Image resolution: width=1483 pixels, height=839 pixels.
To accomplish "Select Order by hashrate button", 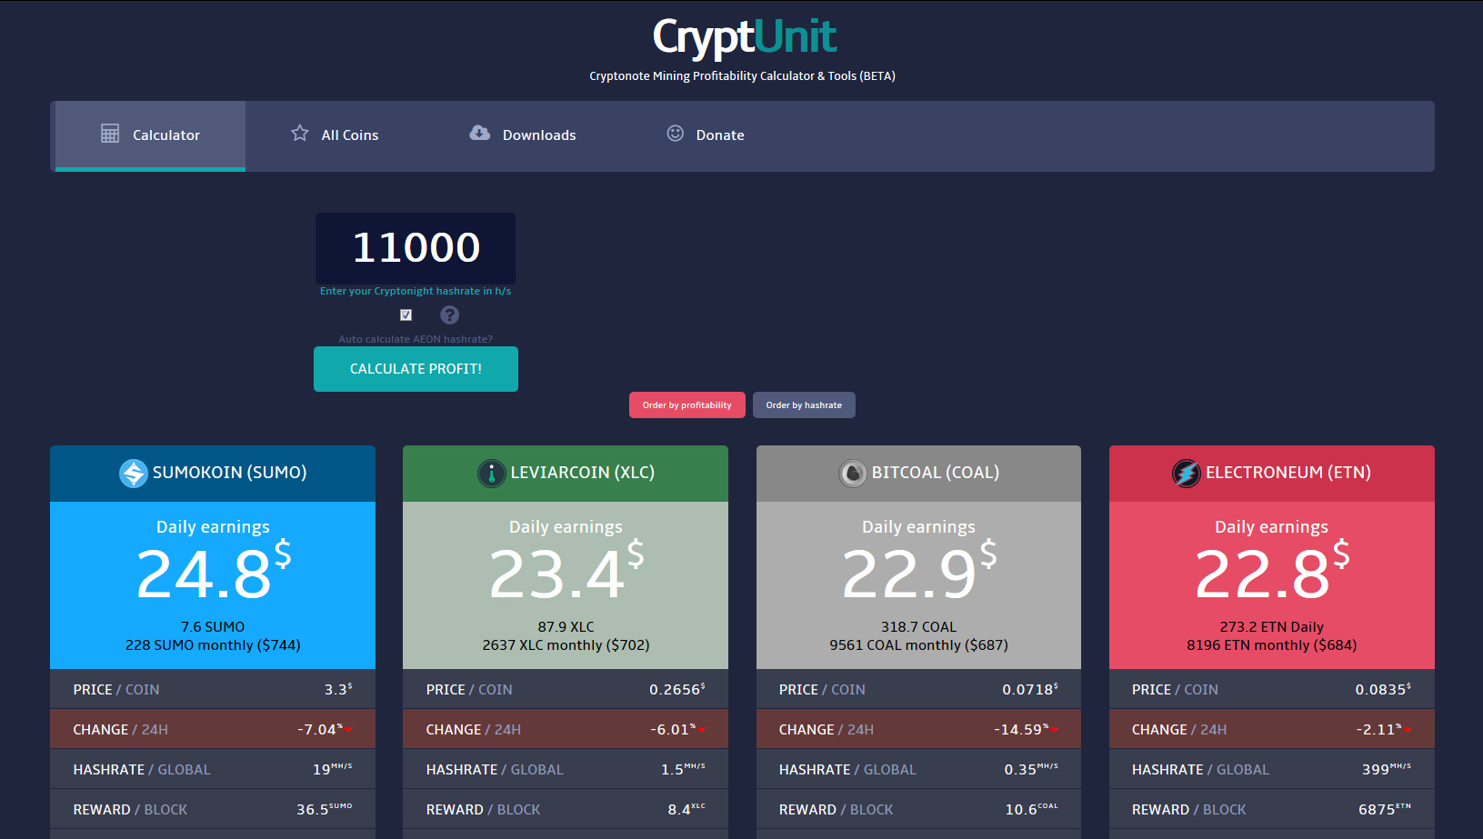I will (x=804, y=405).
